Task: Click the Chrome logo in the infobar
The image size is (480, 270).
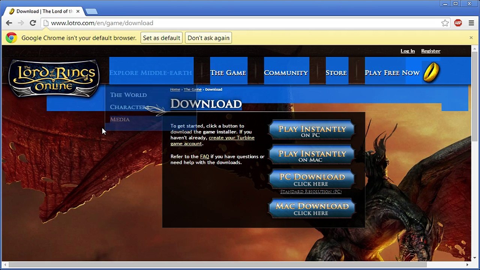Action: click(11, 37)
